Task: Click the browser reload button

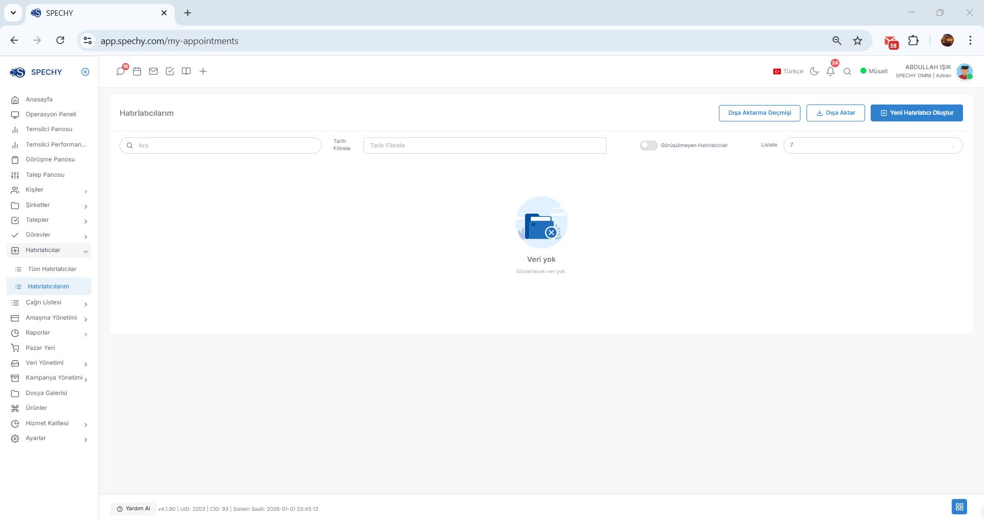Action: (60, 40)
